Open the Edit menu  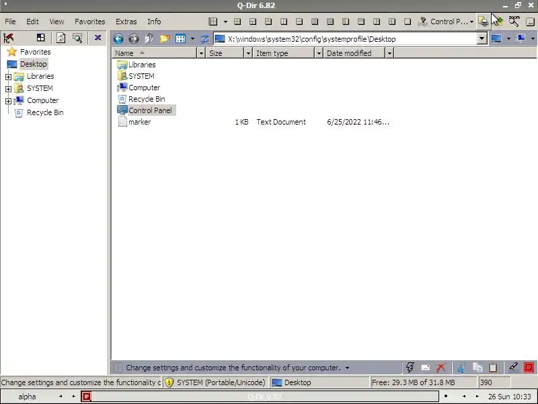[32, 22]
